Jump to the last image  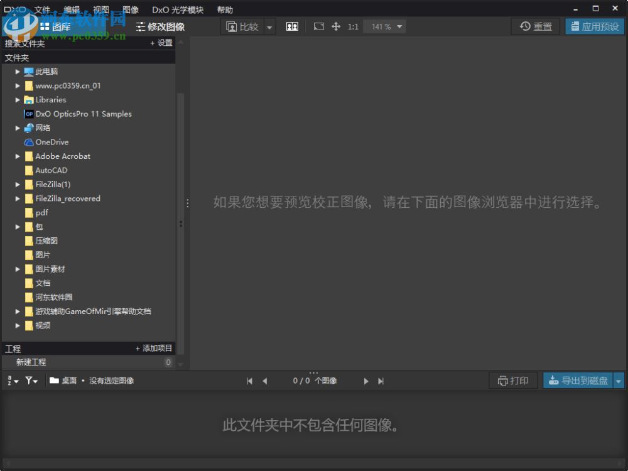pyautogui.click(x=381, y=381)
